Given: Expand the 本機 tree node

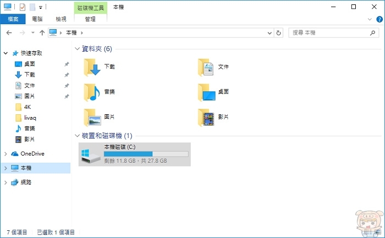Looking at the screenshot, I should click(5, 168).
